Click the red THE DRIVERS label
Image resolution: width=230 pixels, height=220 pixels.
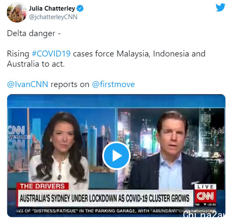tap(42, 186)
